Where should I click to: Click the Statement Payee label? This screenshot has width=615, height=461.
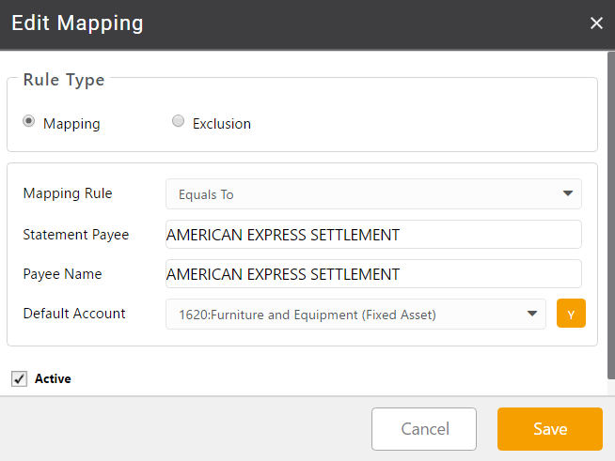coord(76,235)
